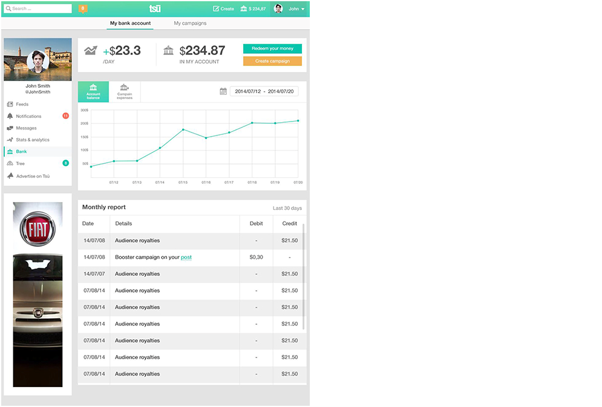Click the @JohnSmith handle
The image size is (602, 407).
(x=38, y=92)
